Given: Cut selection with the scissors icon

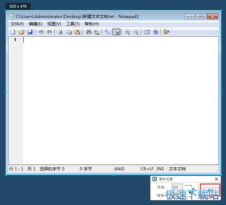Looking at the screenshot, I should [61, 32].
